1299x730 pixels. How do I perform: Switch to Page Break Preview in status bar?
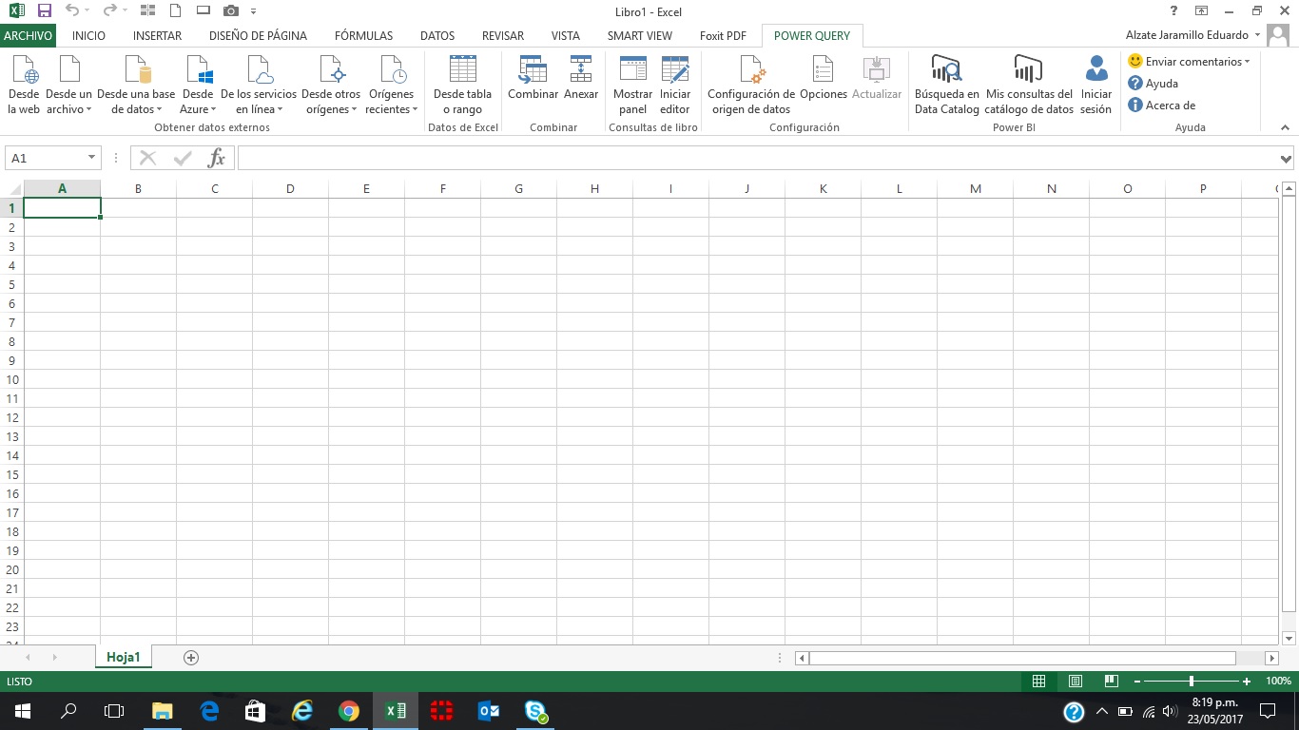coord(1112,682)
